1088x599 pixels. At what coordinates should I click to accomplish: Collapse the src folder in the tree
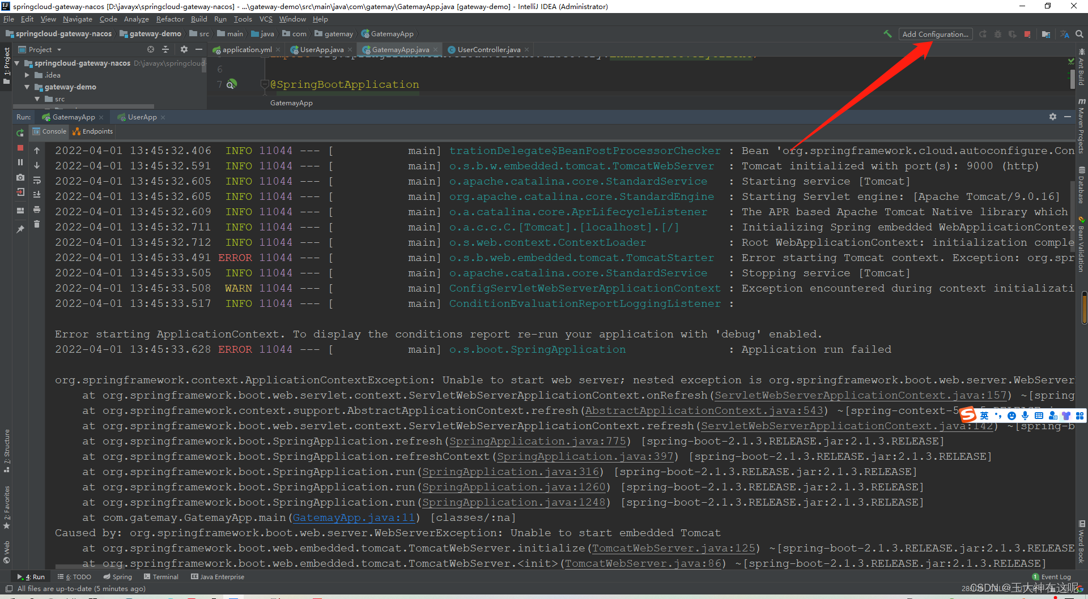37,99
